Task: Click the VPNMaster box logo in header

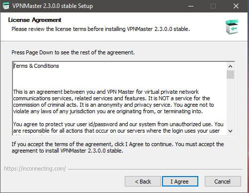Action: pos(232,27)
